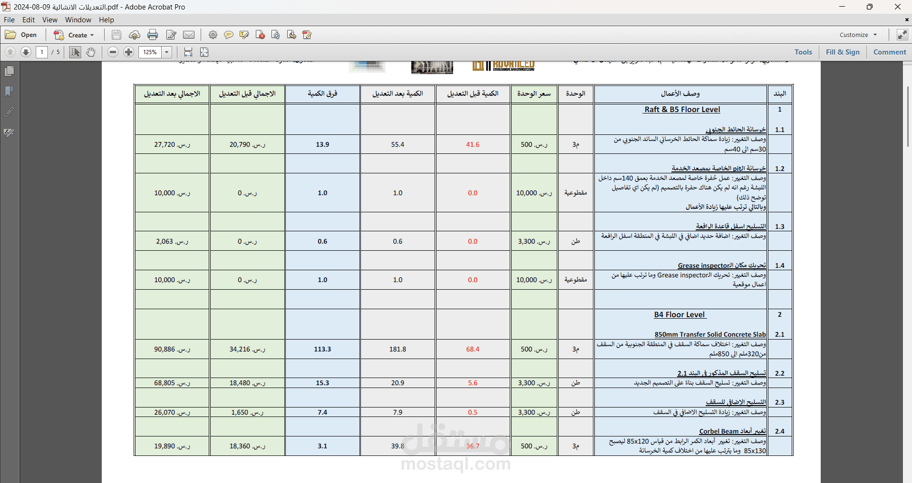
Task: Click the sign document pencil icon
Action: 307,35
